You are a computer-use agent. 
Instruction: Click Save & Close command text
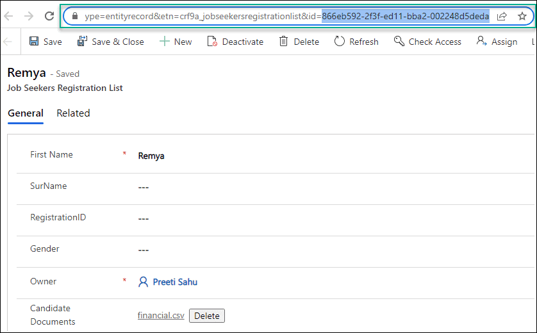click(x=118, y=42)
